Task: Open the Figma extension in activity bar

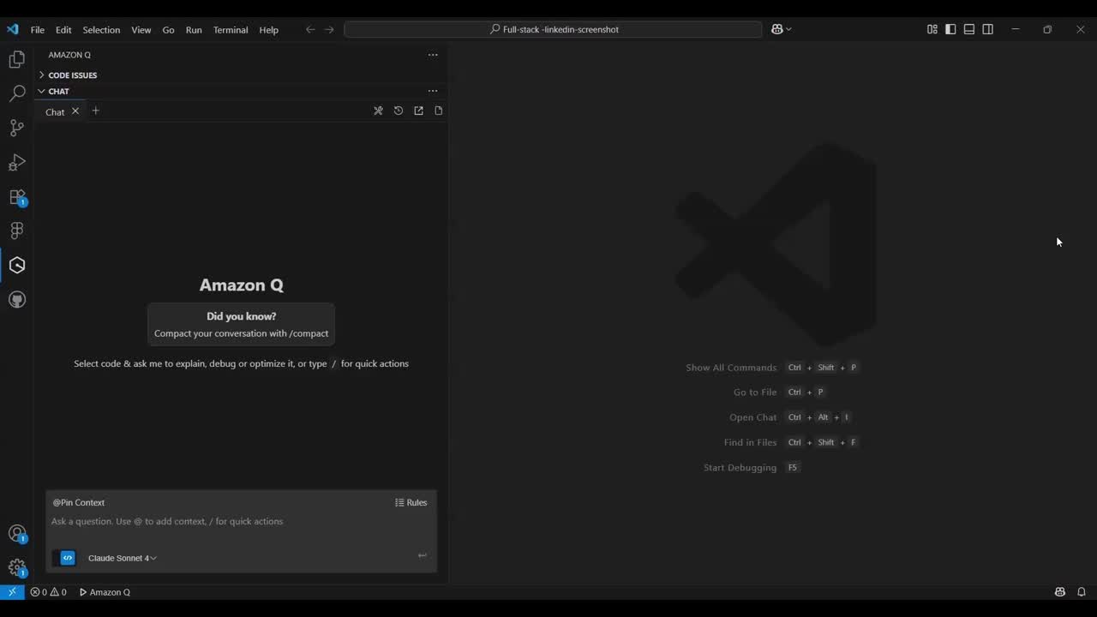Action: [x=17, y=231]
